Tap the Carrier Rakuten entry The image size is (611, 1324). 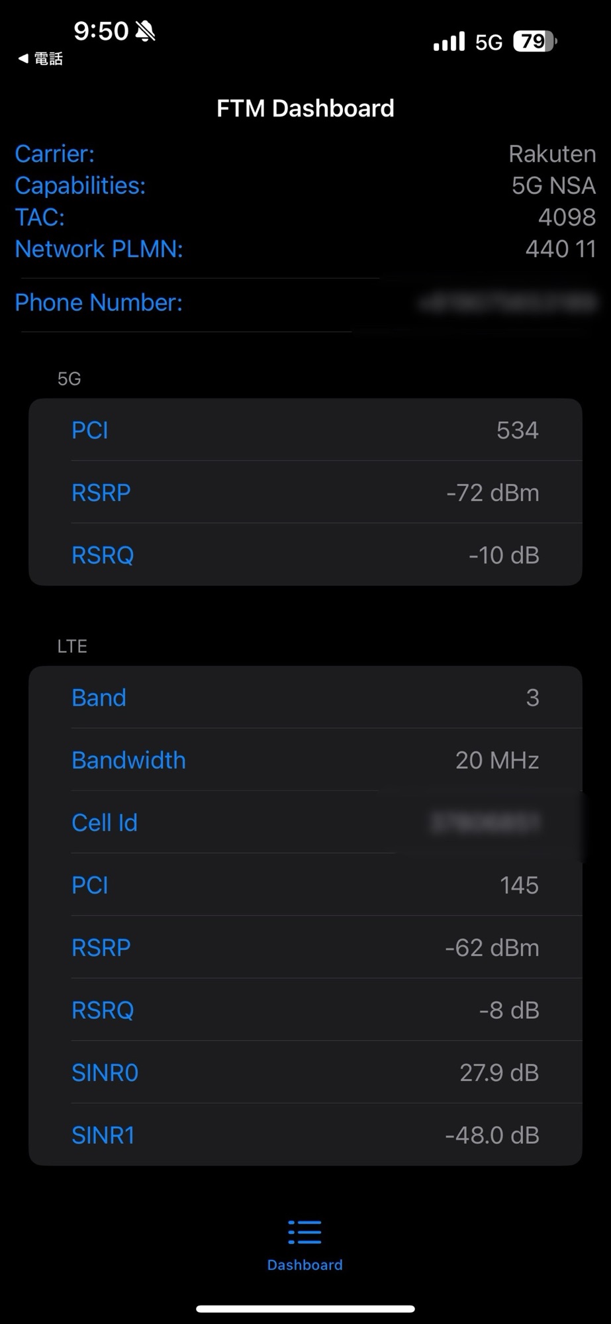pyautogui.click(x=305, y=154)
